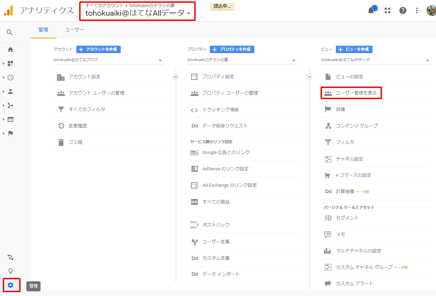Screen dimensions: 436x296
Task: Open the help question mark icon
Action: coord(403,10)
